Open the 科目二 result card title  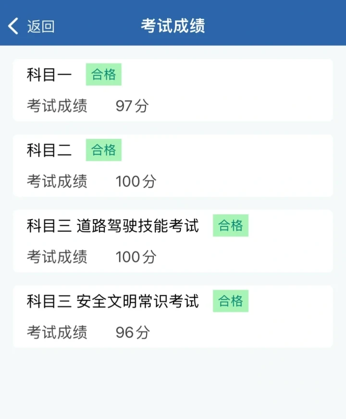coord(49,150)
